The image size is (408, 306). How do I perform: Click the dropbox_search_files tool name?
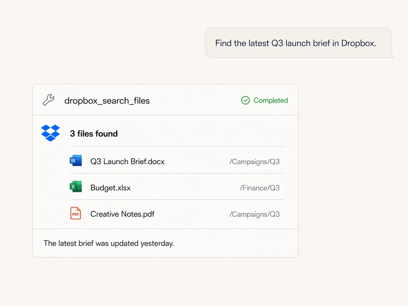coord(107,101)
